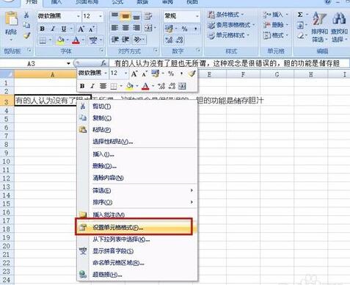Toggle middle vertical alignment in ribbon
This screenshot has height=285, width=350.
tap(125, 16)
